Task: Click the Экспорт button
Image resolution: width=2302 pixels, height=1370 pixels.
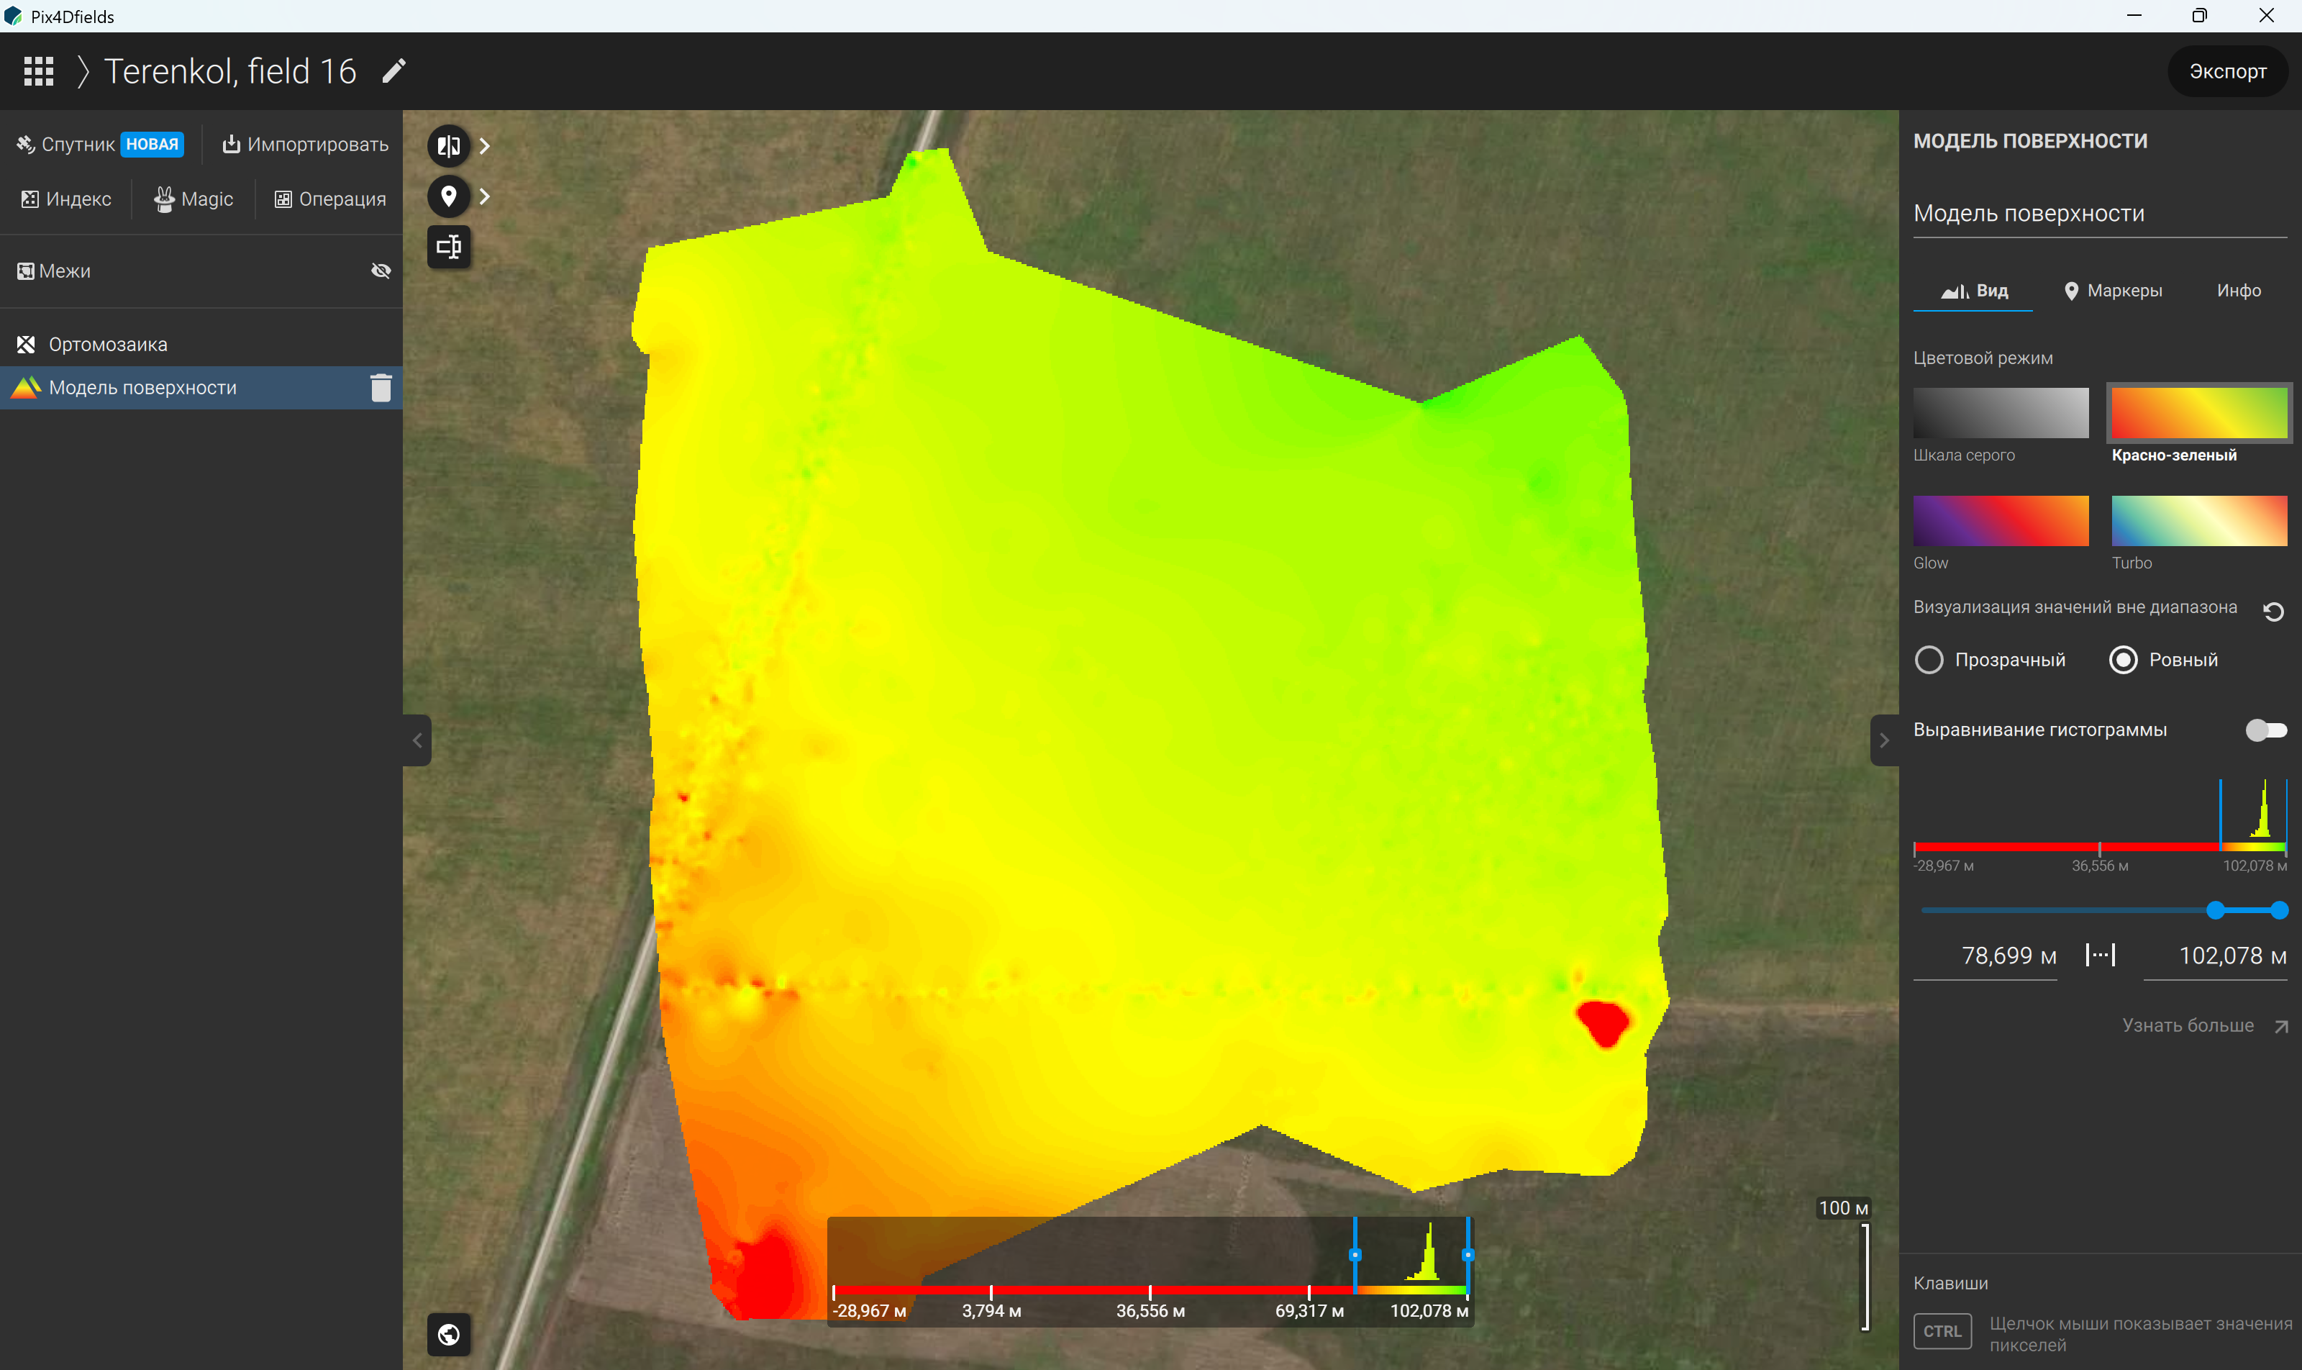Action: [2227, 71]
